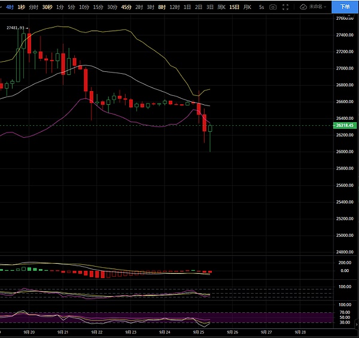Viewport: 359px width, 338px height.
Task: Switch to 15日 timeframe
Action: (x=234, y=7)
